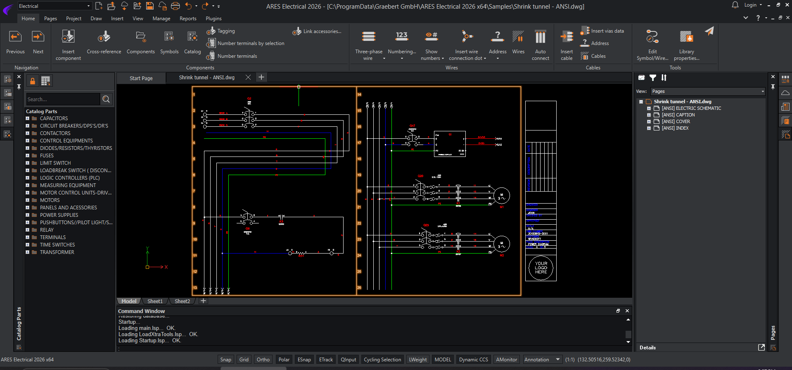Open the Pages View dropdown
This screenshot has width=792, height=370.
click(x=708, y=91)
